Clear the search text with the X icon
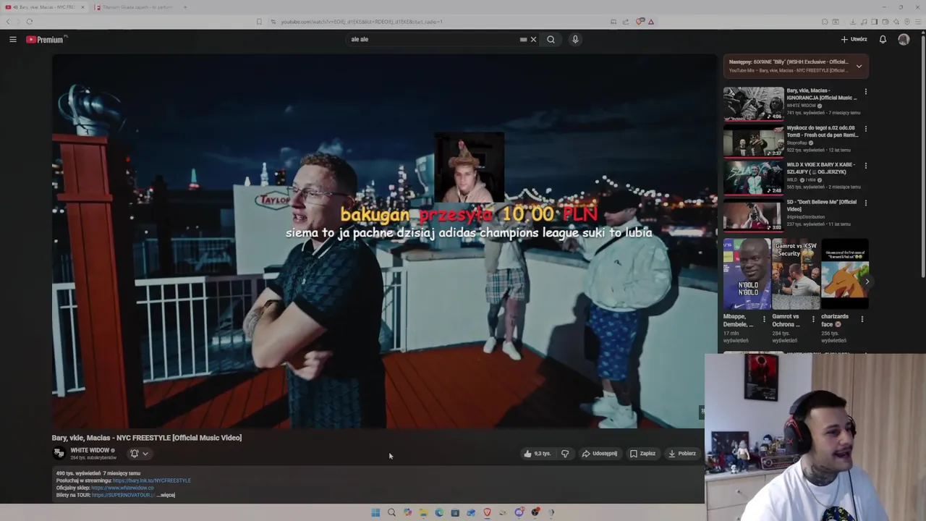This screenshot has width=926, height=521. [534, 39]
